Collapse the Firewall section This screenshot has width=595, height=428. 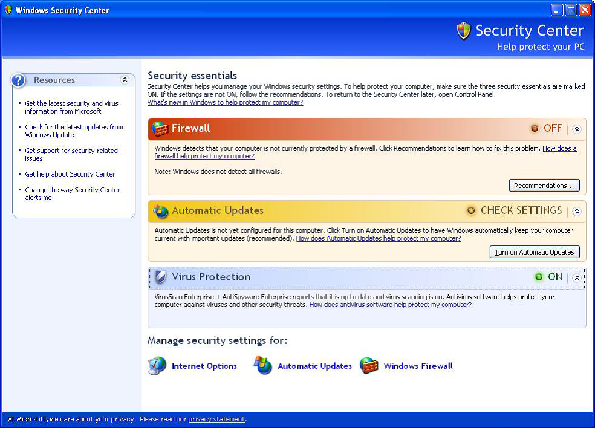click(x=577, y=129)
